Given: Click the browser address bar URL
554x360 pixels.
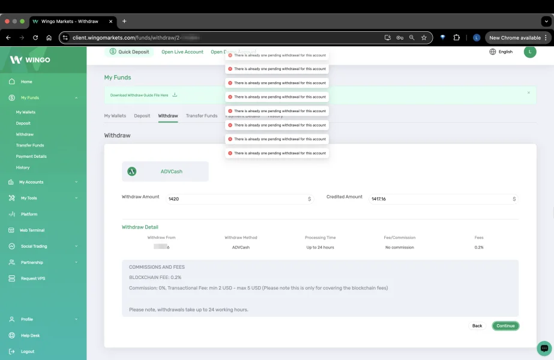Looking at the screenshot, I should point(137,37).
